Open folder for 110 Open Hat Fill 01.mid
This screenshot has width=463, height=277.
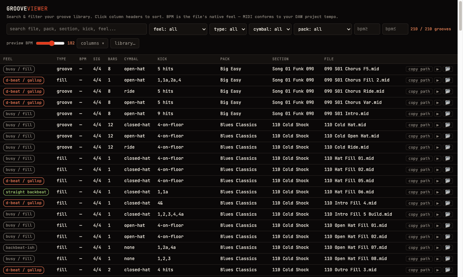(448, 226)
